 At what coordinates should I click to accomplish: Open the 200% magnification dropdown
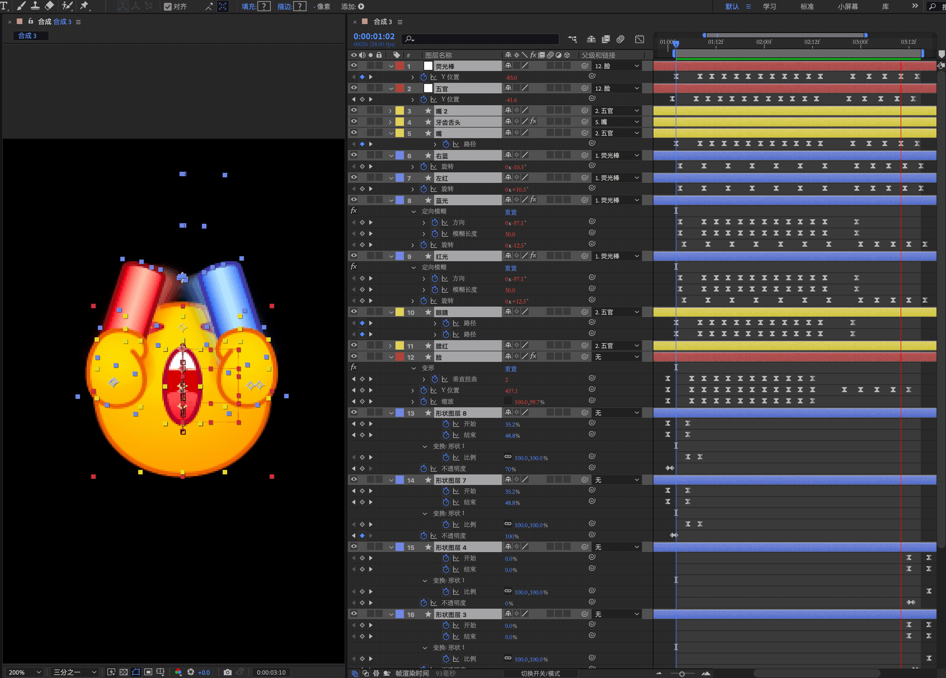click(x=25, y=672)
